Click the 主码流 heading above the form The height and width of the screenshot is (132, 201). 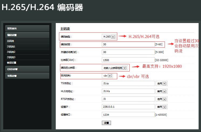pyautogui.click(x=65, y=29)
